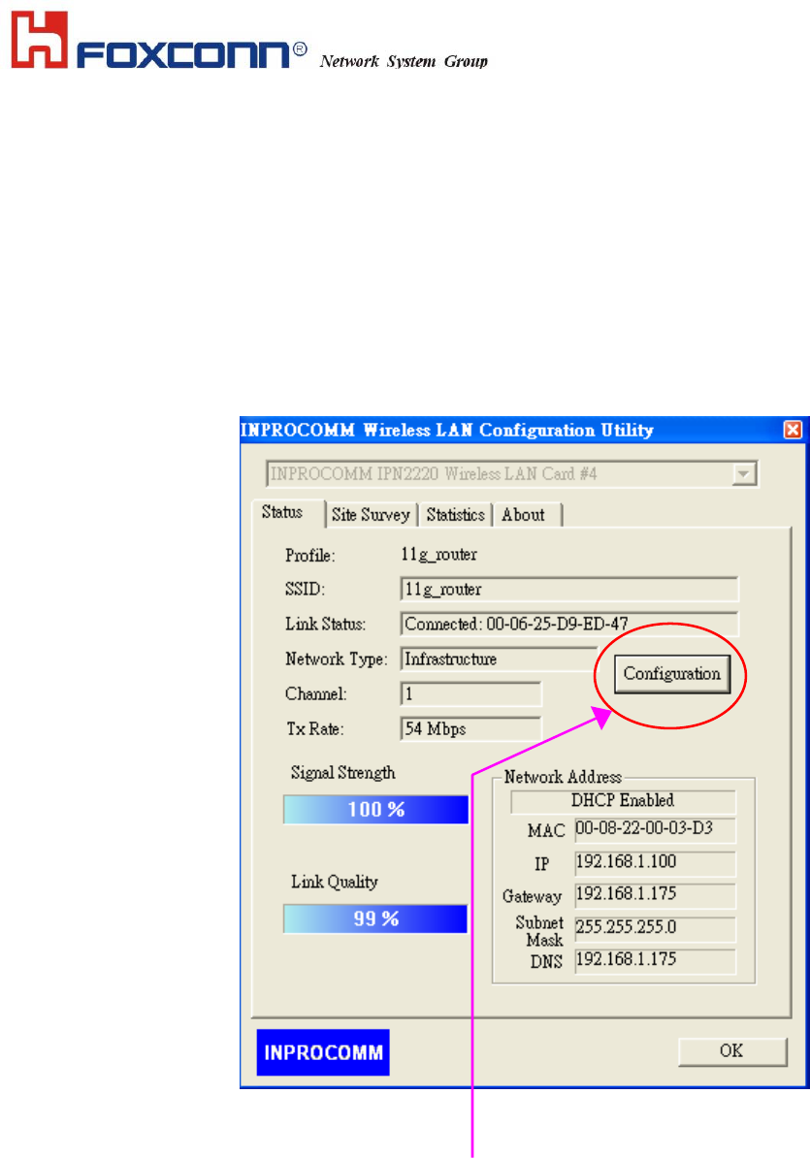Show the About tab
Viewport: 810px width, 1158px height.
tap(524, 515)
